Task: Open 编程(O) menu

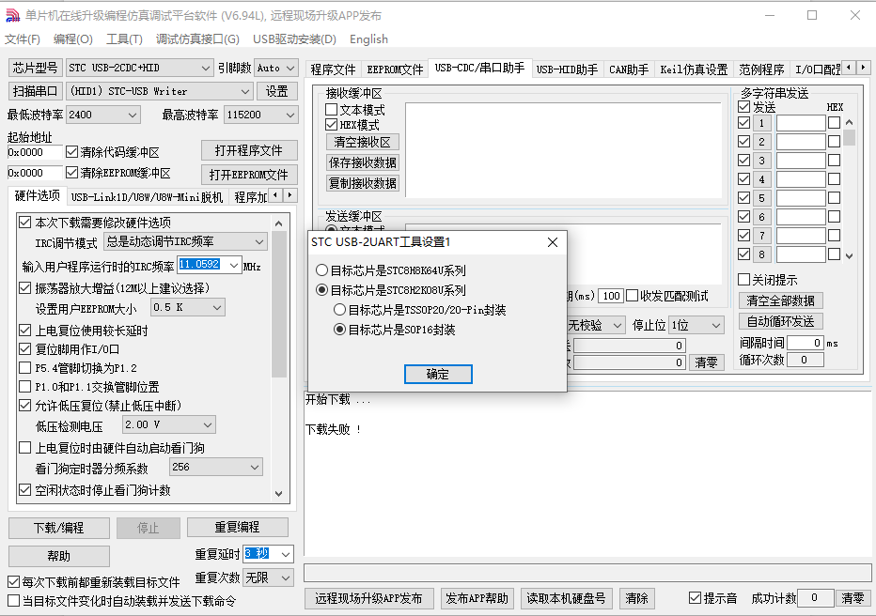Action: [x=72, y=39]
